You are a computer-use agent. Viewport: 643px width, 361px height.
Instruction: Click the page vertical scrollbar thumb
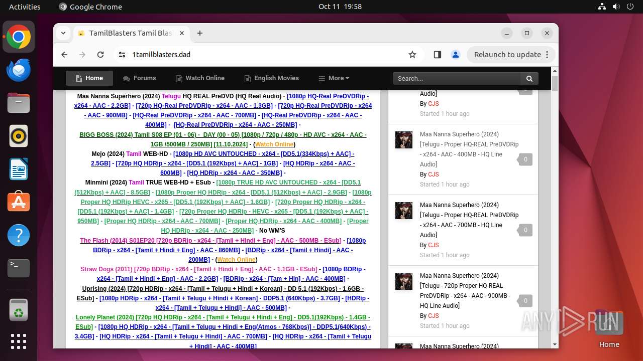pos(555,84)
